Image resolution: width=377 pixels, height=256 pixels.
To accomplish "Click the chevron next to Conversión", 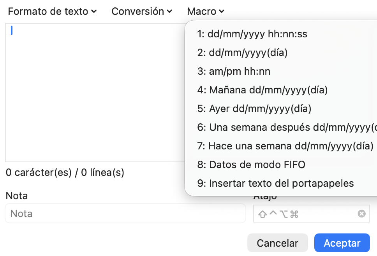I will [x=169, y=11].
